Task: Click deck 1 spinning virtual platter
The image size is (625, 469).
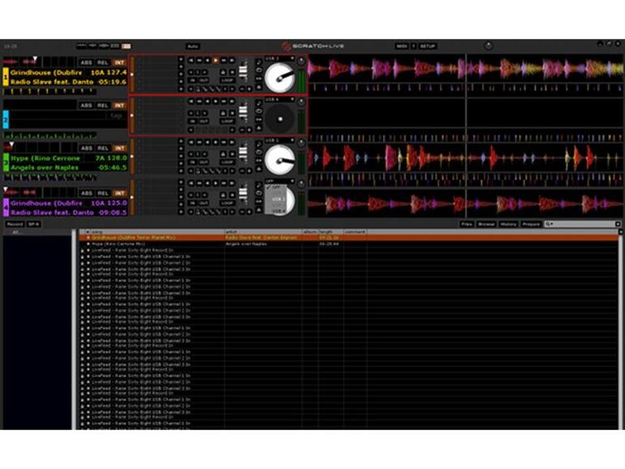Action: (x=279, y=77)
